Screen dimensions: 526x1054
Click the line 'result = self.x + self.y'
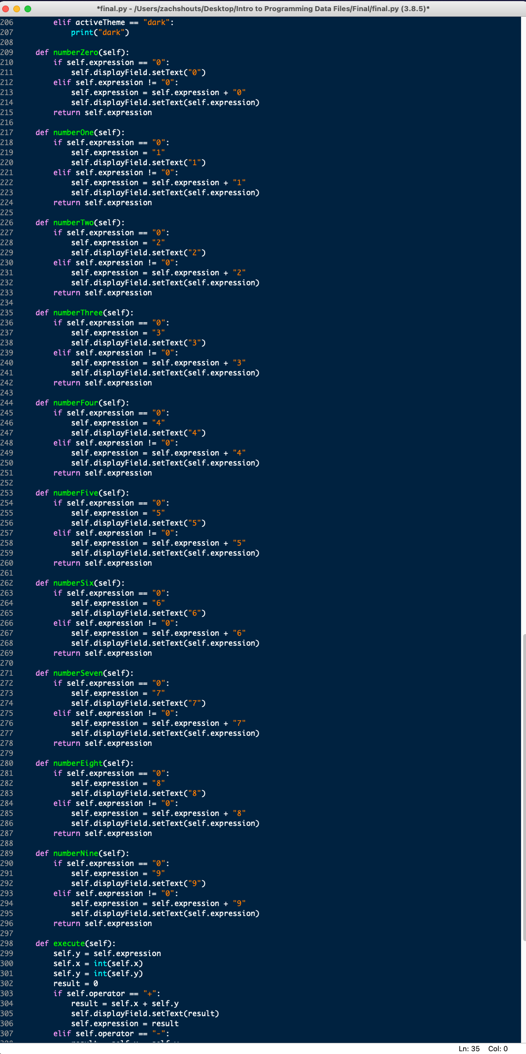(x=125, y=1003)
